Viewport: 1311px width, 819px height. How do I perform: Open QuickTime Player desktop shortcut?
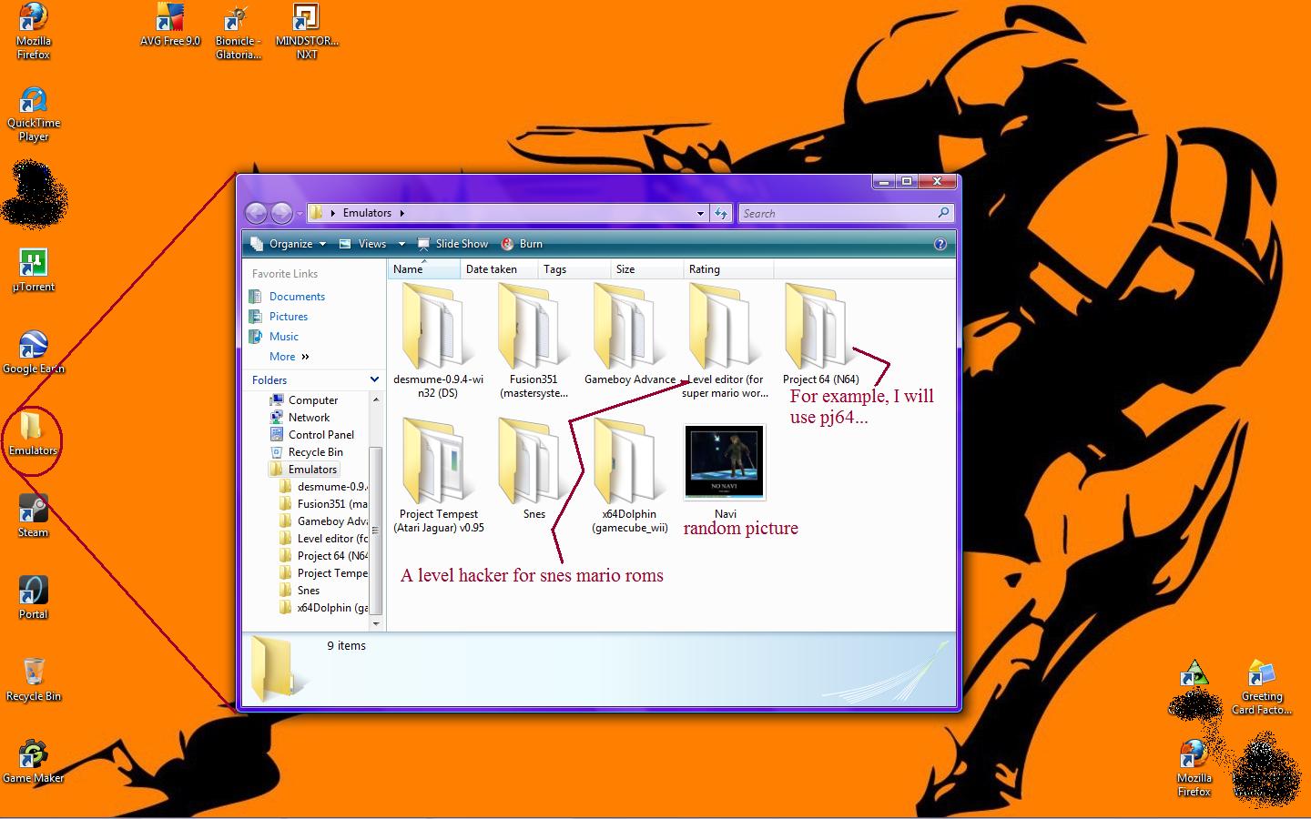34,115
